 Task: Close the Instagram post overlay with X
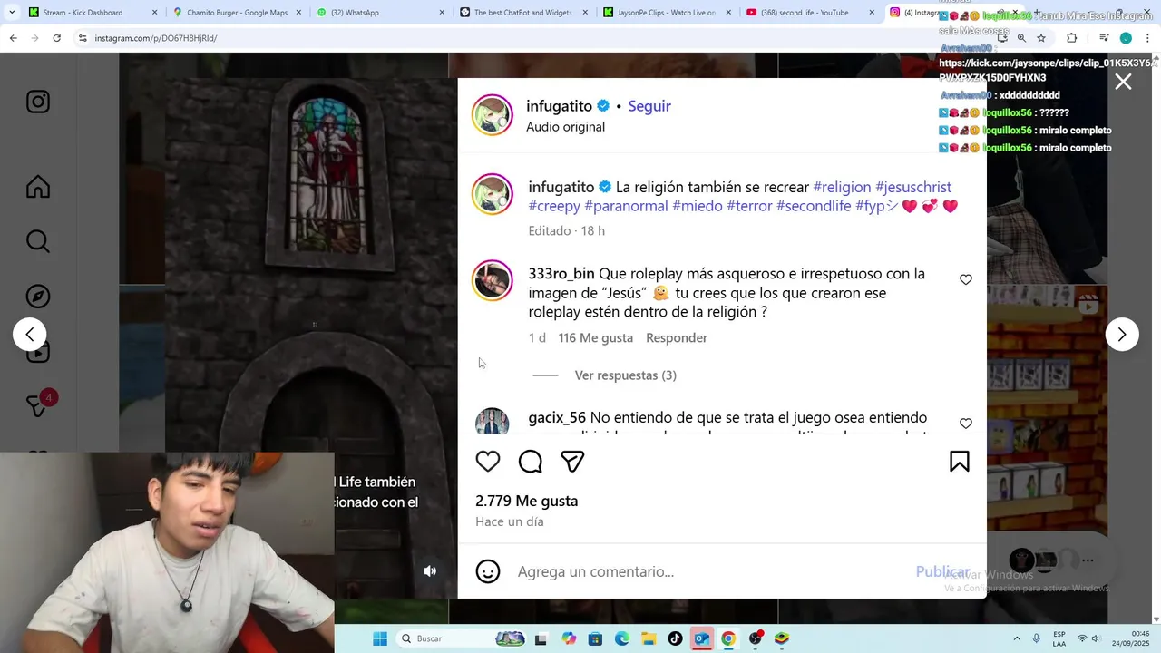(1123, 82)
